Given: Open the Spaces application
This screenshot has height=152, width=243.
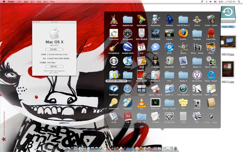Looking at the screenshot, I should (x=142, y=89).
